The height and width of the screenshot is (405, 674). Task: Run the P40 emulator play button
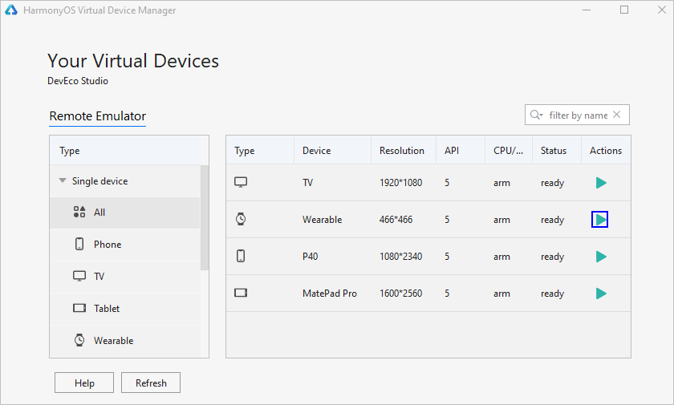click(600, 257)
